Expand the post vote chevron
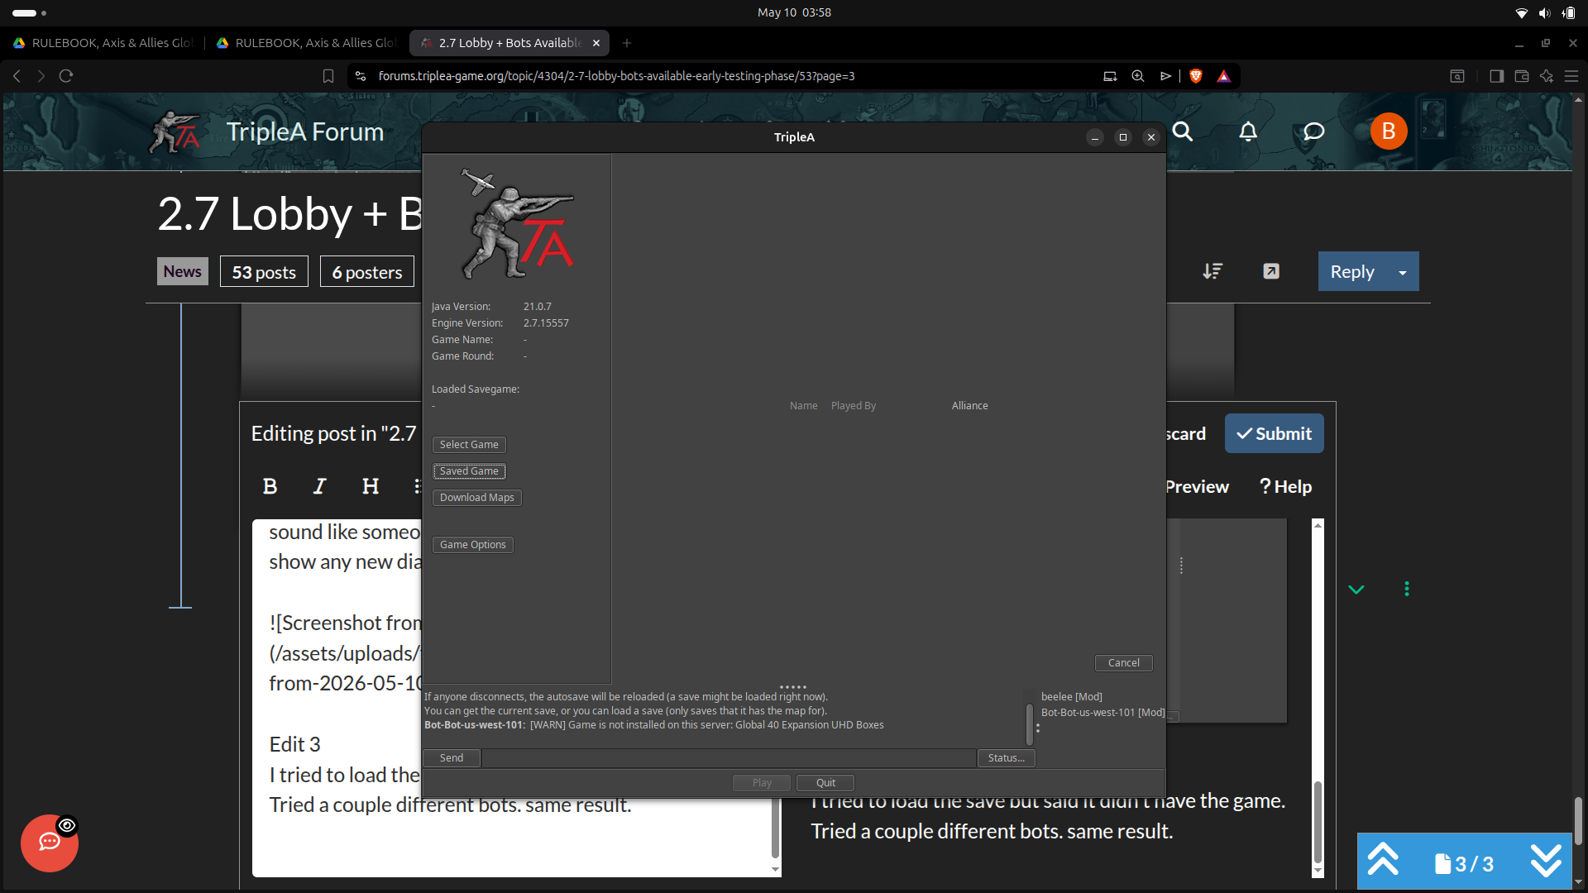1588x893 pixels. click(x=1356, y=590)
